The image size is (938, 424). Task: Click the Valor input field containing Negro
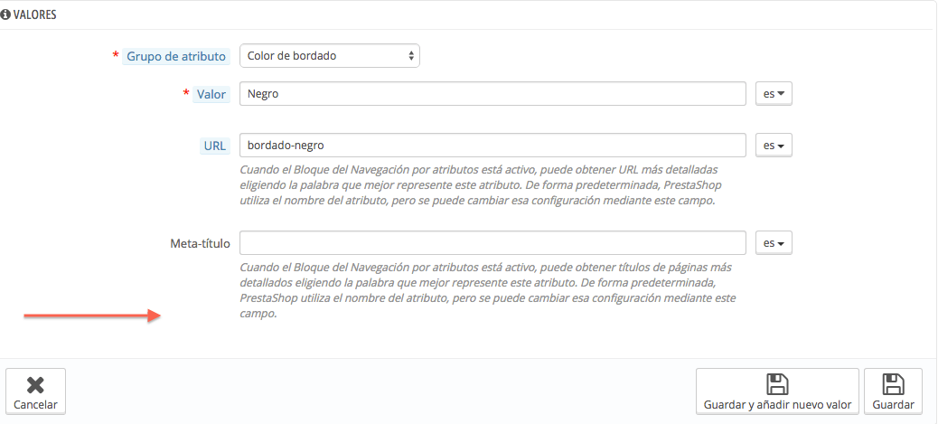(492, 94)
